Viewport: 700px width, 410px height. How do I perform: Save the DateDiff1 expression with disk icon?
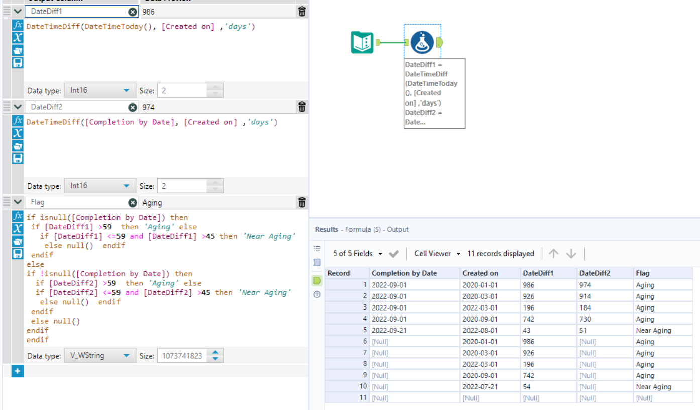18,63
